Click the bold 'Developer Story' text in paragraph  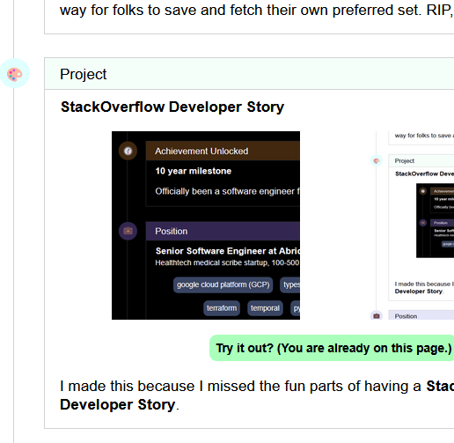tap(117, 404)
